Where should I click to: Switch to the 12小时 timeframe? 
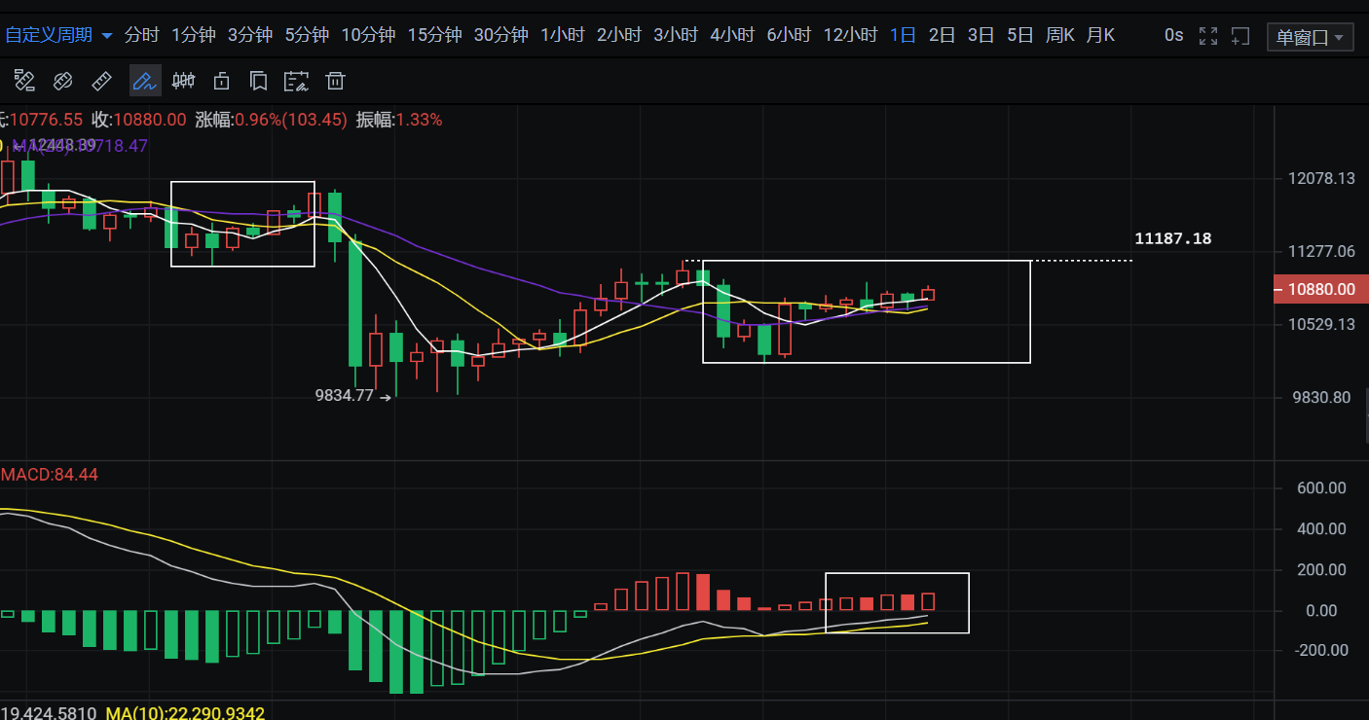850,35
